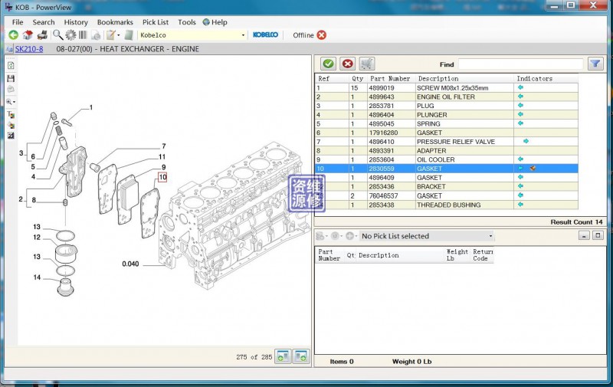
Task: Click callout number 7 in diagram
Action: coord(164,146)
